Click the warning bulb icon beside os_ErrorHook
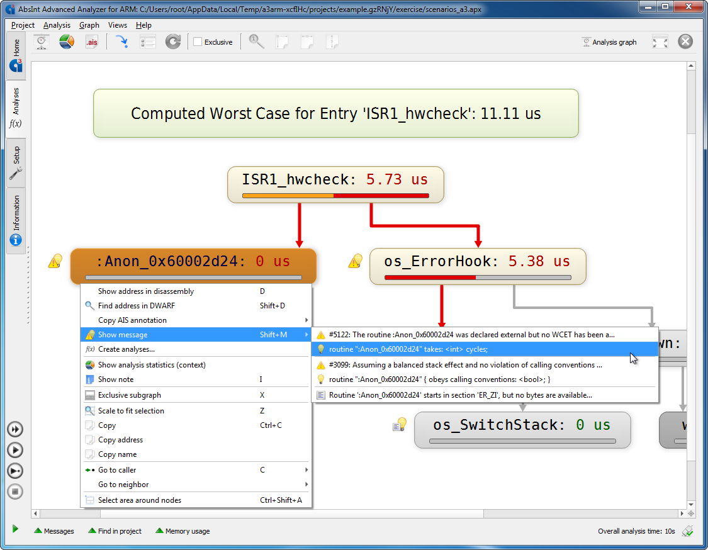The height and width of the screenshot is (550, 708). pyautogui.click(x=356, y=261)
